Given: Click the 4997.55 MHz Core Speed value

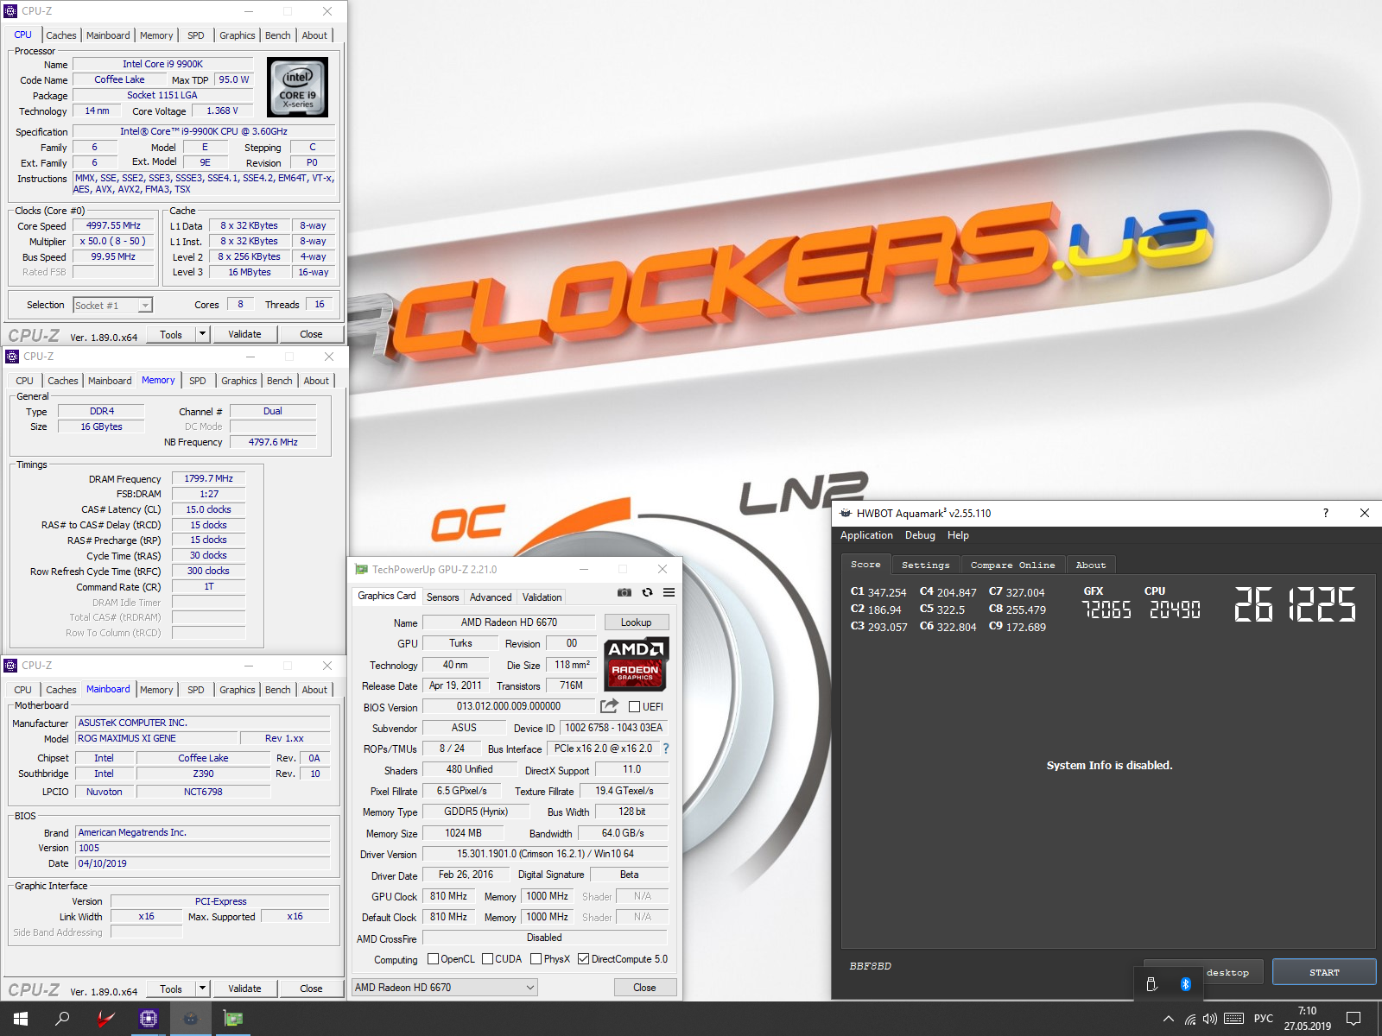Looking at the screenshot, I should tap(113, 226).
